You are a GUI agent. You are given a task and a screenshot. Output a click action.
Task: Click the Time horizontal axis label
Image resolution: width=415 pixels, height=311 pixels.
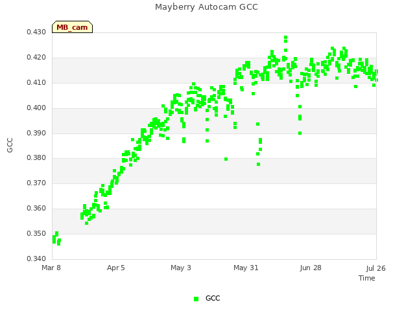click(367, 278)
